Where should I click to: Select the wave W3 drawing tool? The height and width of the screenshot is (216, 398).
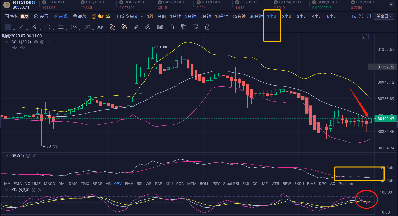pos(74,27)
